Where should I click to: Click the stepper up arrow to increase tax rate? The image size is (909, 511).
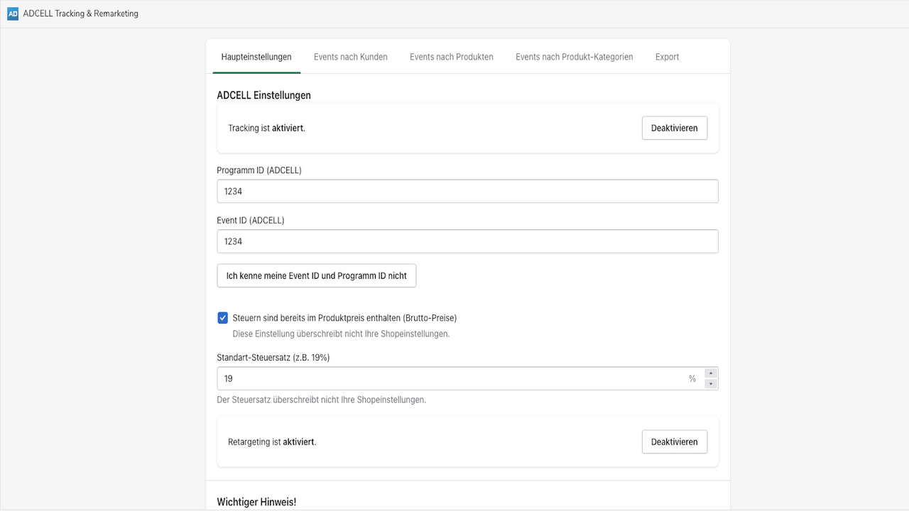710,373
